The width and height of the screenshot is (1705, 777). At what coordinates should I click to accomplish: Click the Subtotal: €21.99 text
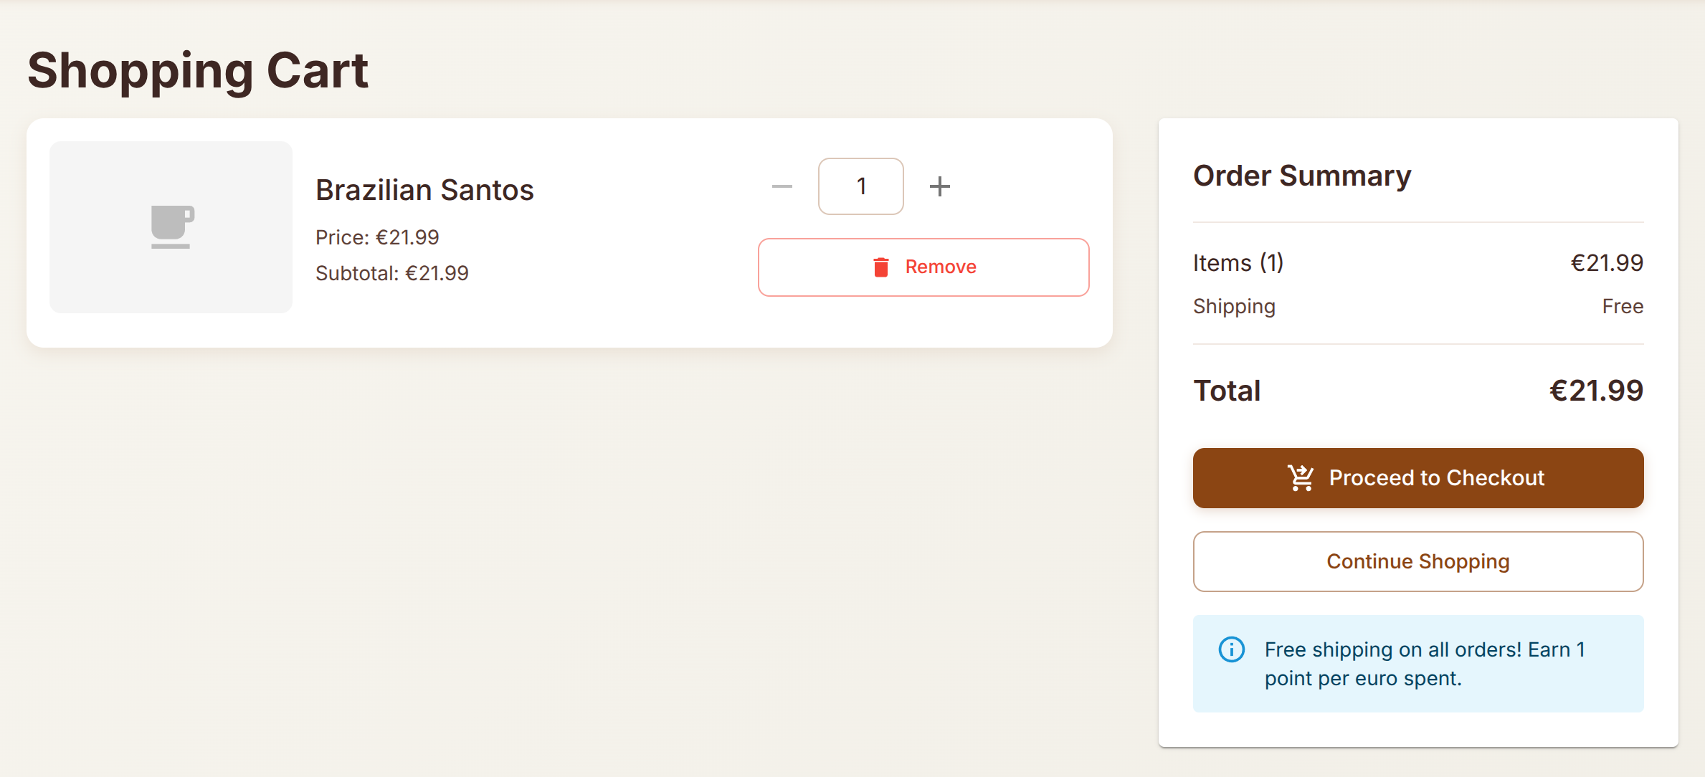391,273
